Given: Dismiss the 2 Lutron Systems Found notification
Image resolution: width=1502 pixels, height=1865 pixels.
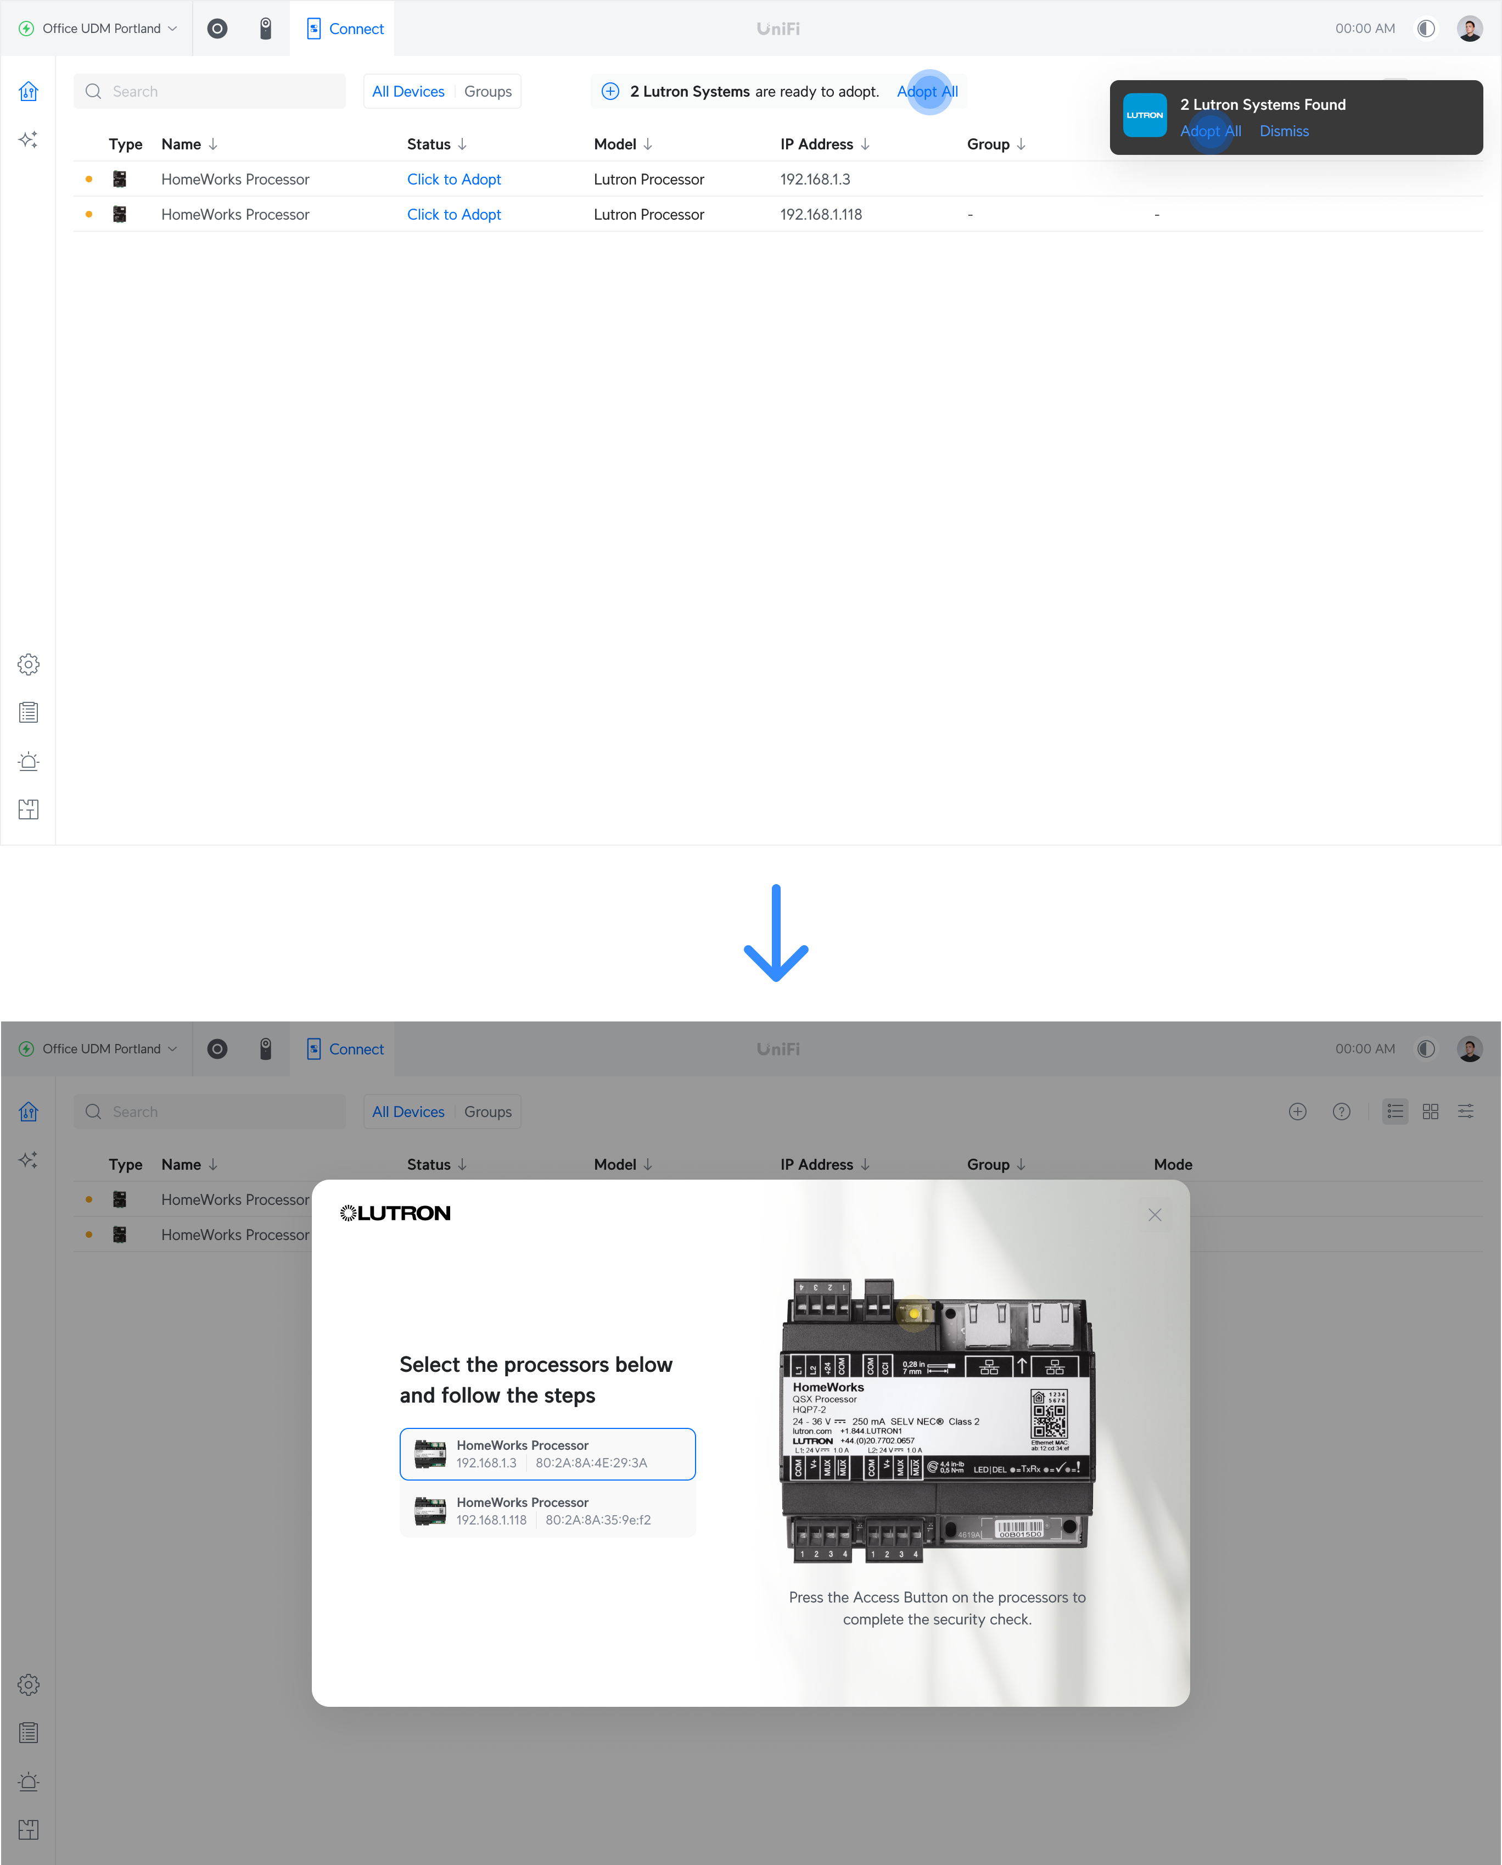Looking at the screenshot, I should pos(1284,132).
